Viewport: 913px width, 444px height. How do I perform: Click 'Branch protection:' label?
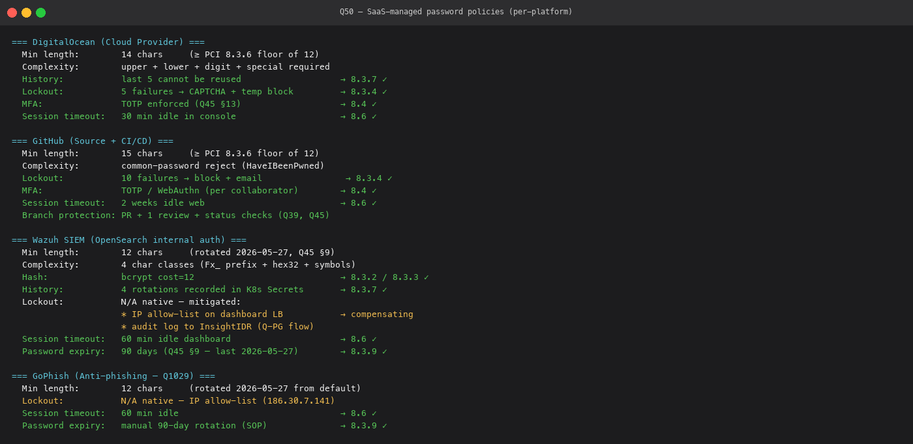69,215
